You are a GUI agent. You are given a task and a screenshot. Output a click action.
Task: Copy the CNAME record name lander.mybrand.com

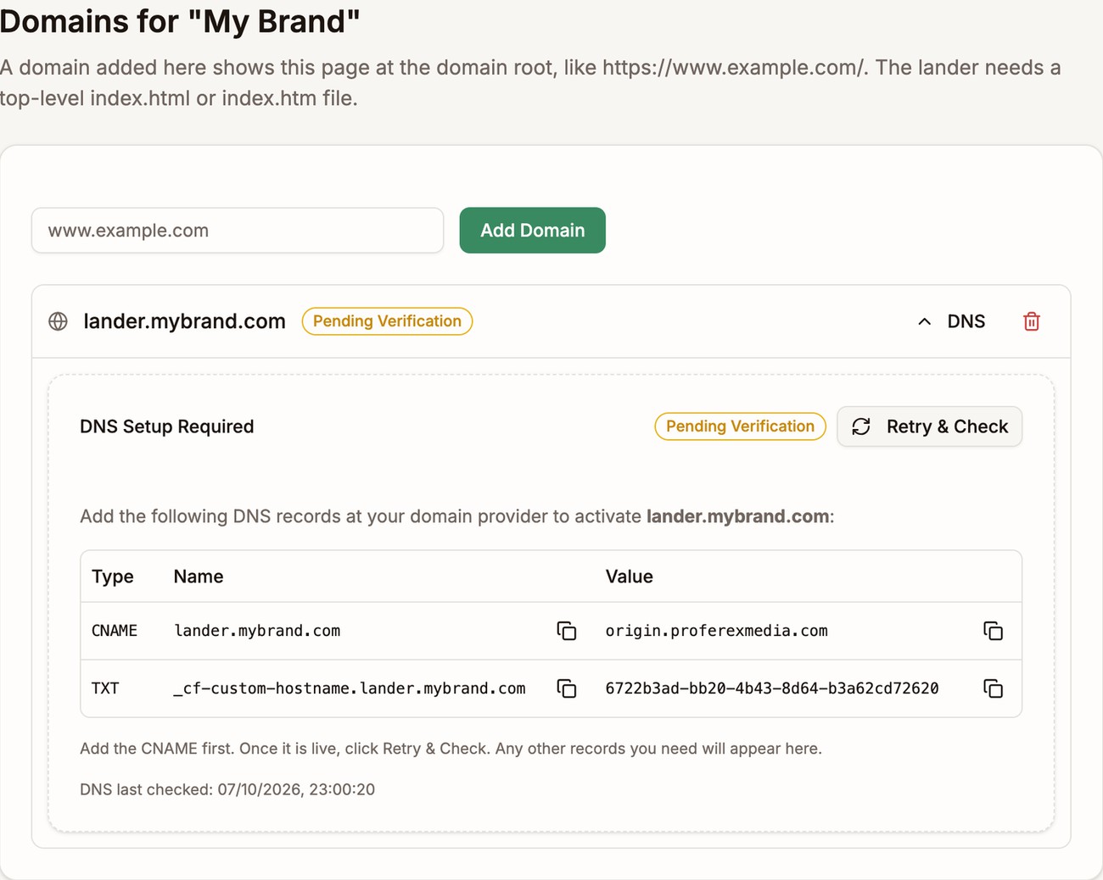pos(567,631)
